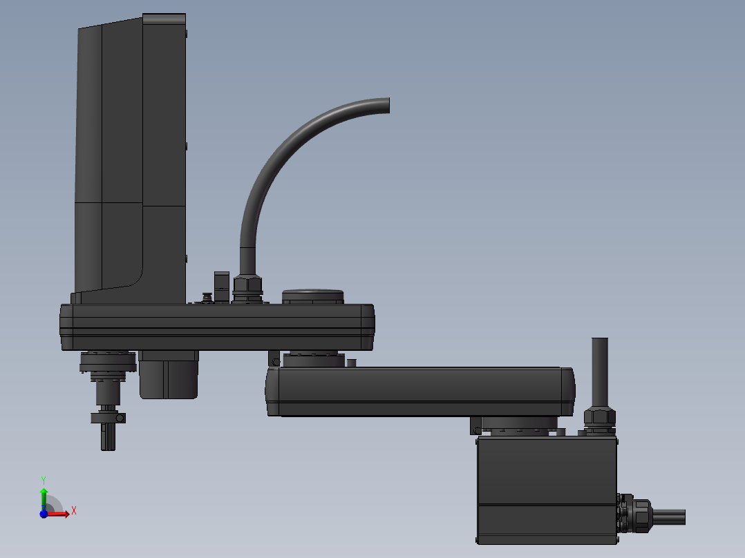Select the lower horizontal arm link

coord(420,392)
